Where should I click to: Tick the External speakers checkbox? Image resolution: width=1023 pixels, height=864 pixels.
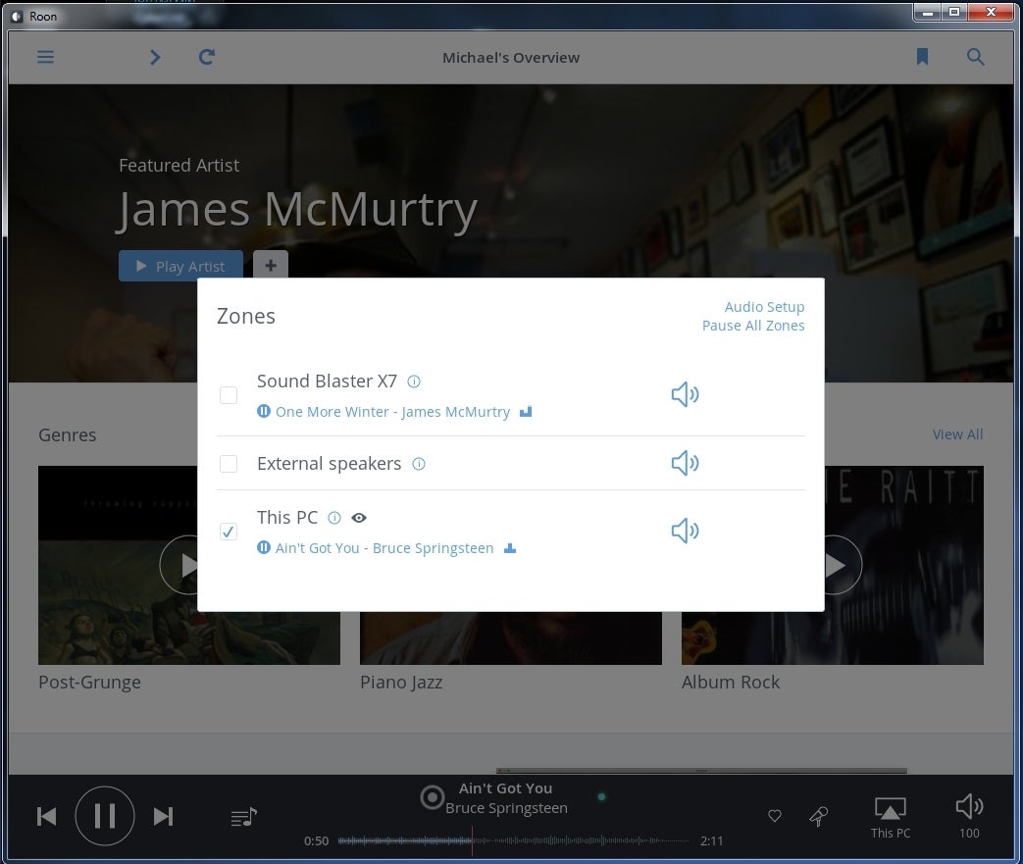229,463
